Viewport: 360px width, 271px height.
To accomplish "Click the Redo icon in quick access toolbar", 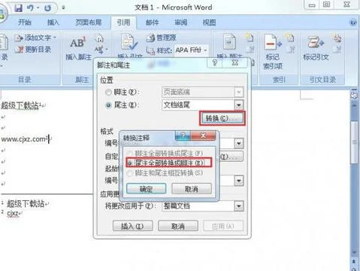I will click(x=47, y=8).
